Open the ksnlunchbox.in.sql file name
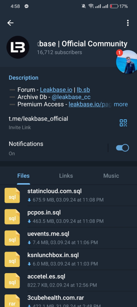The width and height of the screenshot is (137, 307). pos(53,255)
